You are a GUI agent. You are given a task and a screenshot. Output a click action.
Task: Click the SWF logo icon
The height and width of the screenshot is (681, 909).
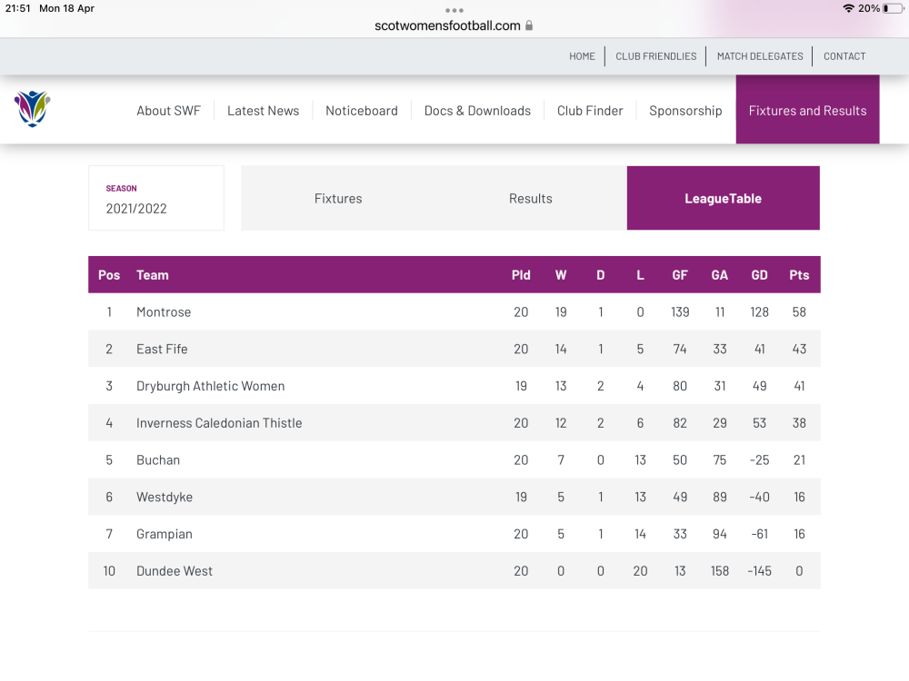point(33,108)
